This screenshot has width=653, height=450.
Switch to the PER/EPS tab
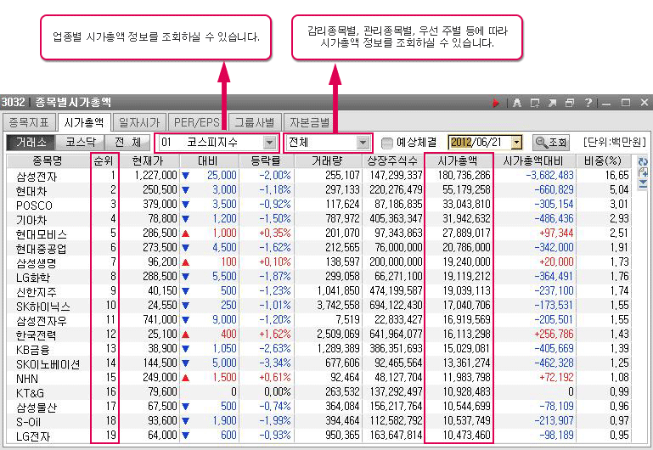197,122
